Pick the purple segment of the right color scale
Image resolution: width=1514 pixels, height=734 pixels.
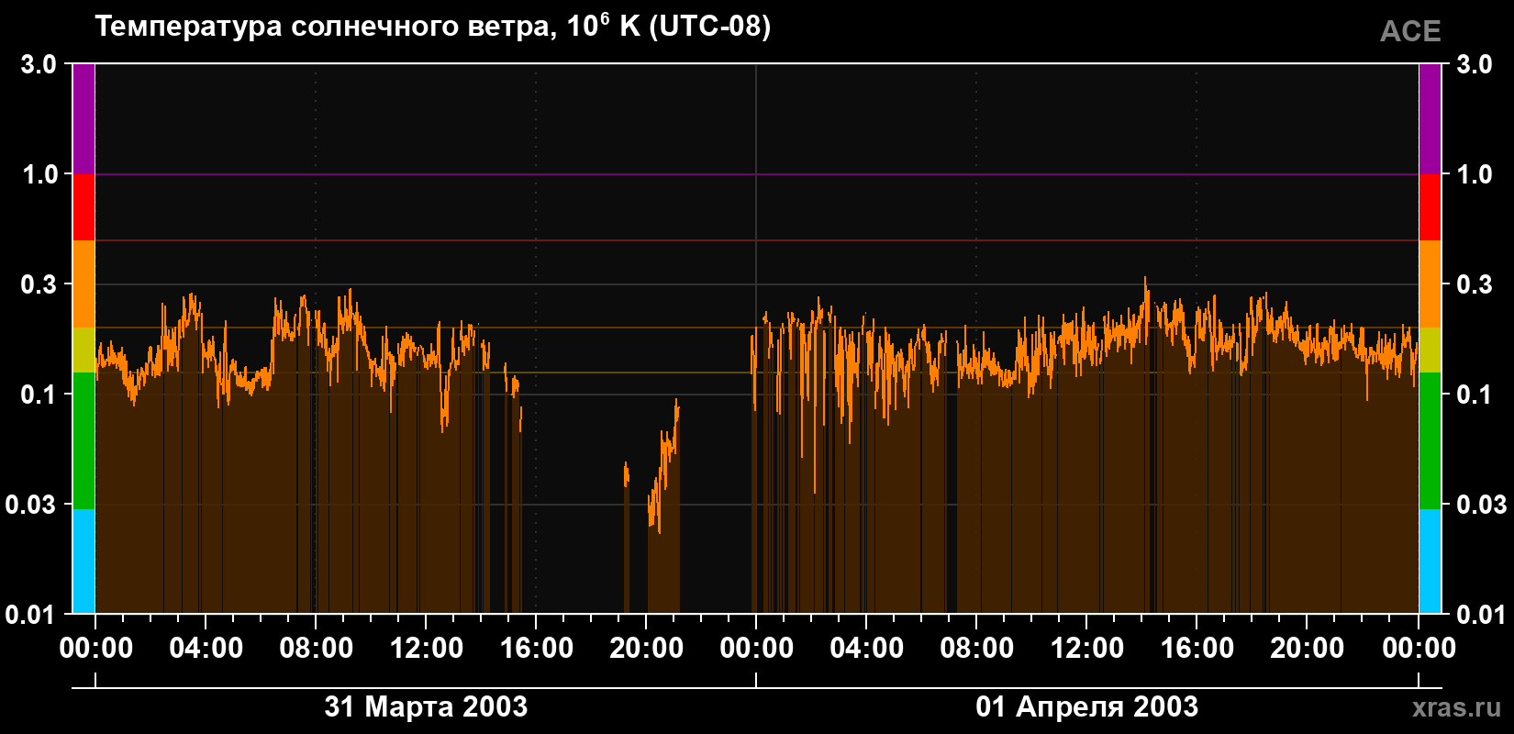1430,119
